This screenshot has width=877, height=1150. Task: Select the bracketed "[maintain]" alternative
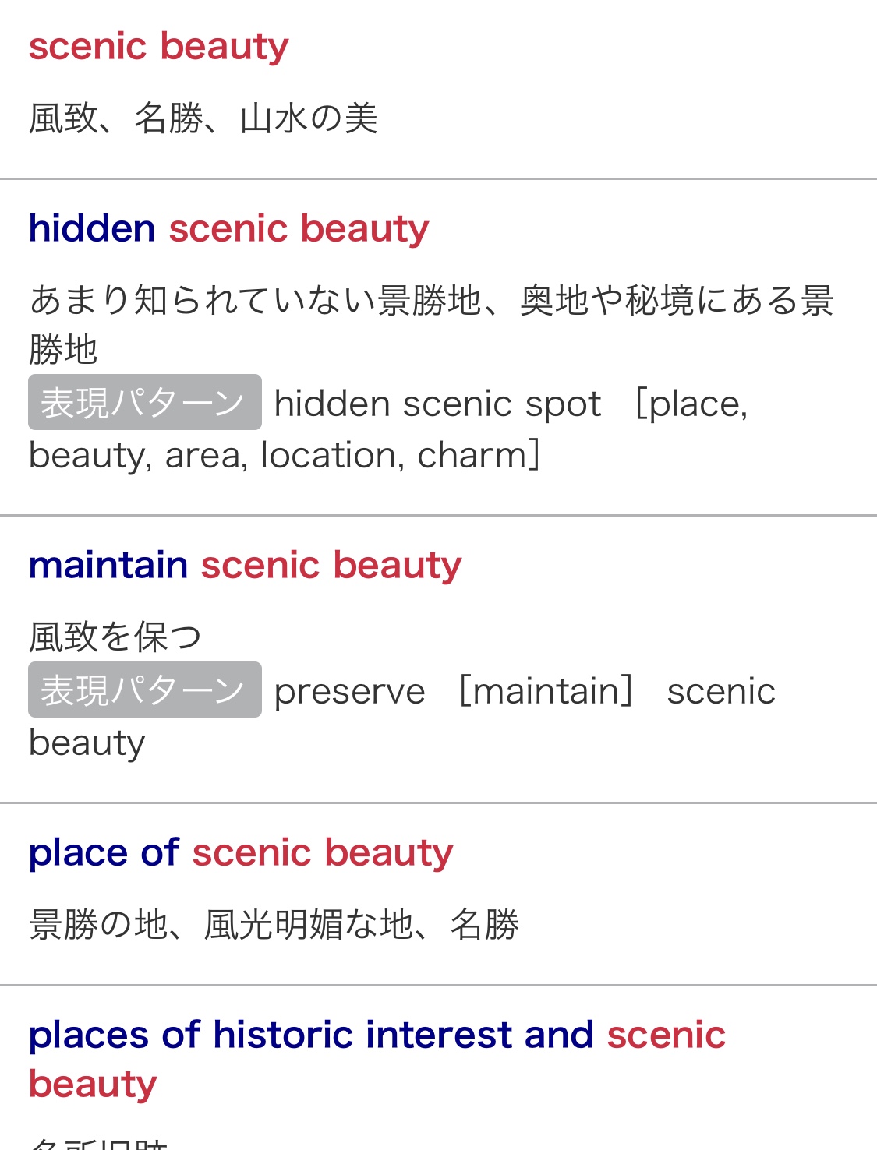point(546,692)
